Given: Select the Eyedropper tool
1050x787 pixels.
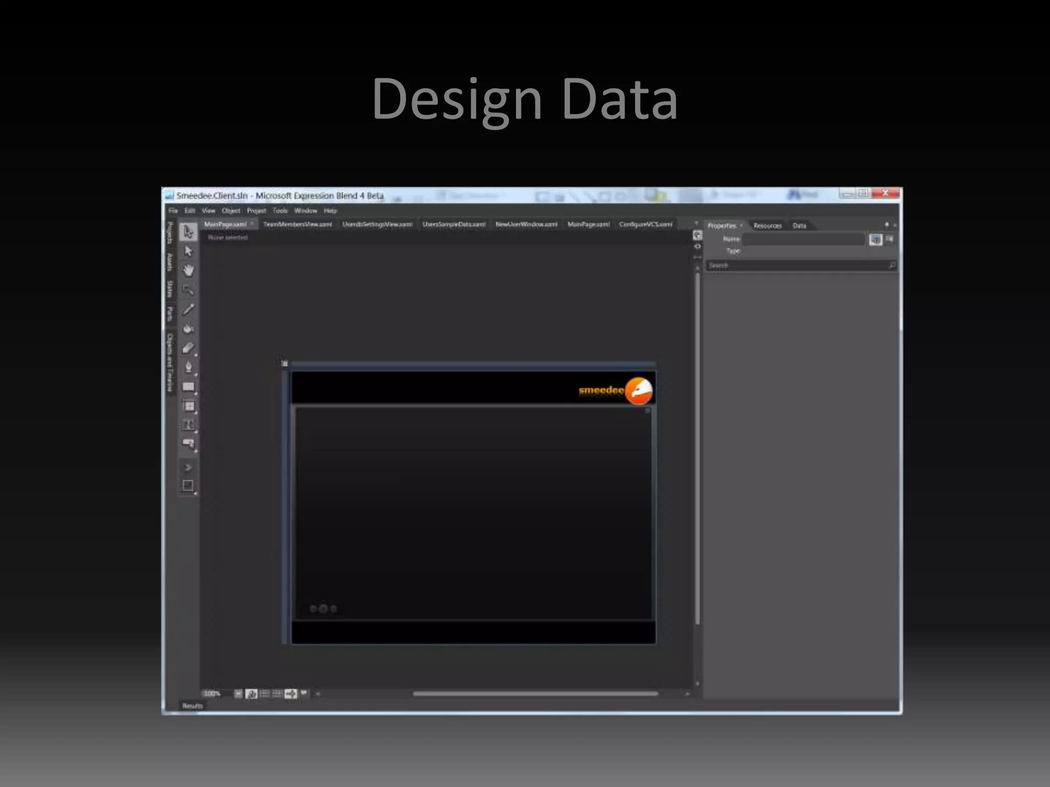Looking at the screenshot, I should pos(188,309).
